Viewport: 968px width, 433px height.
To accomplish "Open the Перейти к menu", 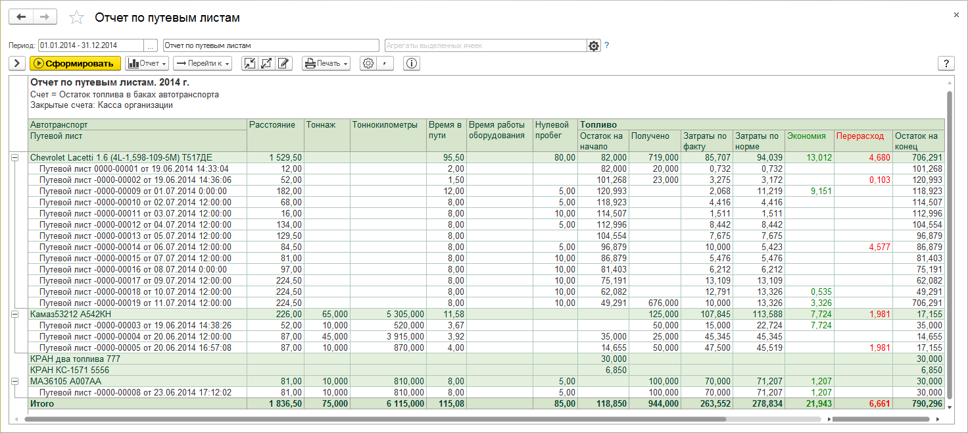I will coord(203,63).
